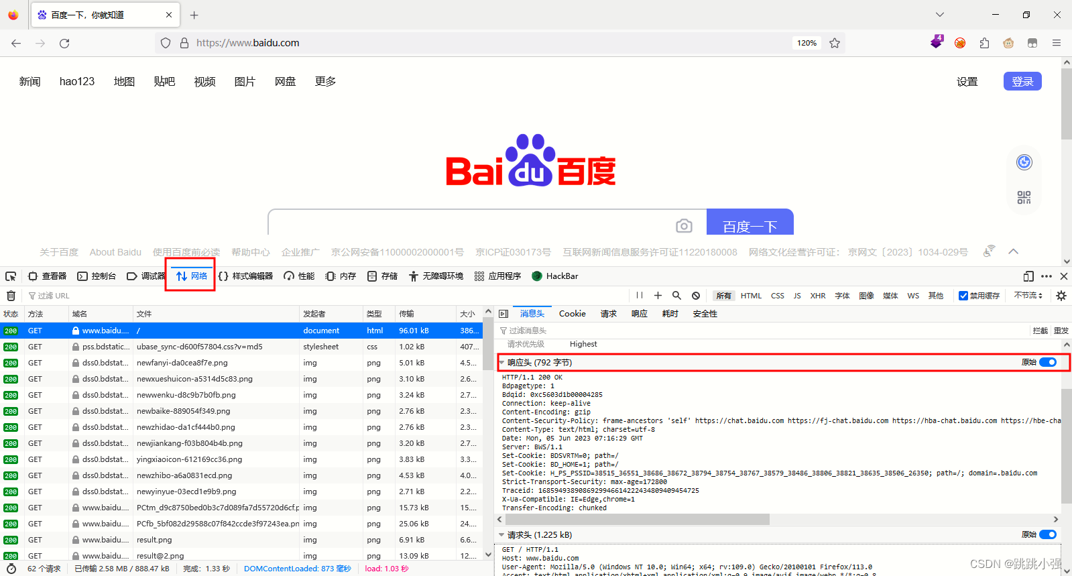Open the 样式编辑器 style editor panel
The height and width of the screenshot is (576, 1072).
click(x=246, y=276)
